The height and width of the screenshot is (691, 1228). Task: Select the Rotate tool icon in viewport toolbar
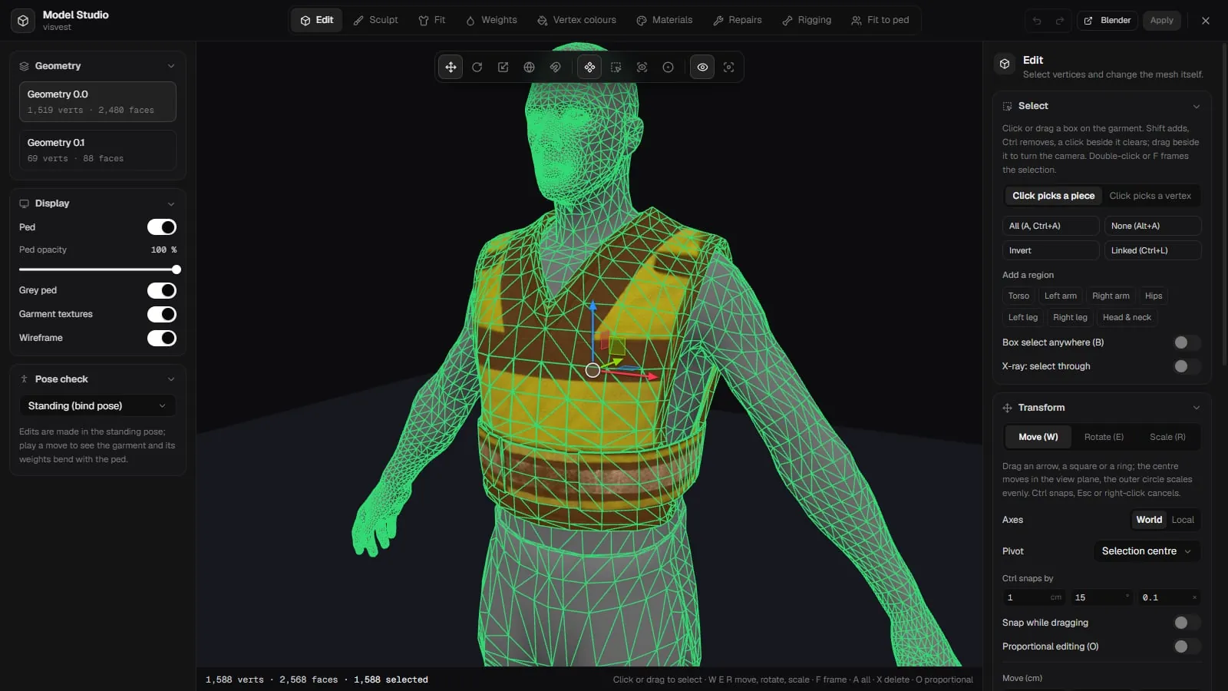pyautogui.click(x=477, y=68)
